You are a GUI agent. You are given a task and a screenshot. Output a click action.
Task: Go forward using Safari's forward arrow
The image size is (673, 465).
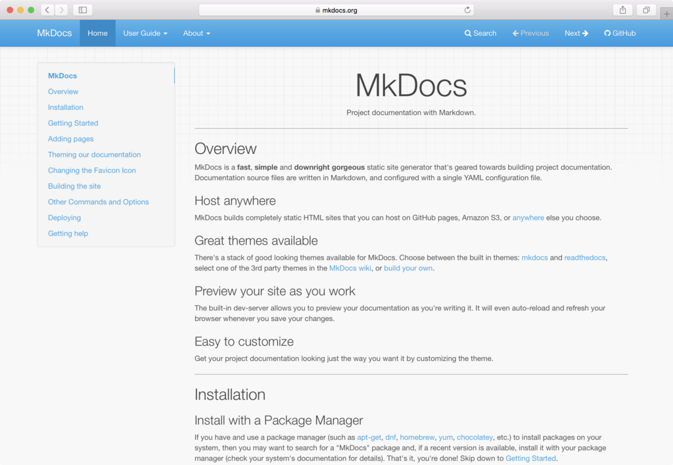click(61, 10)
